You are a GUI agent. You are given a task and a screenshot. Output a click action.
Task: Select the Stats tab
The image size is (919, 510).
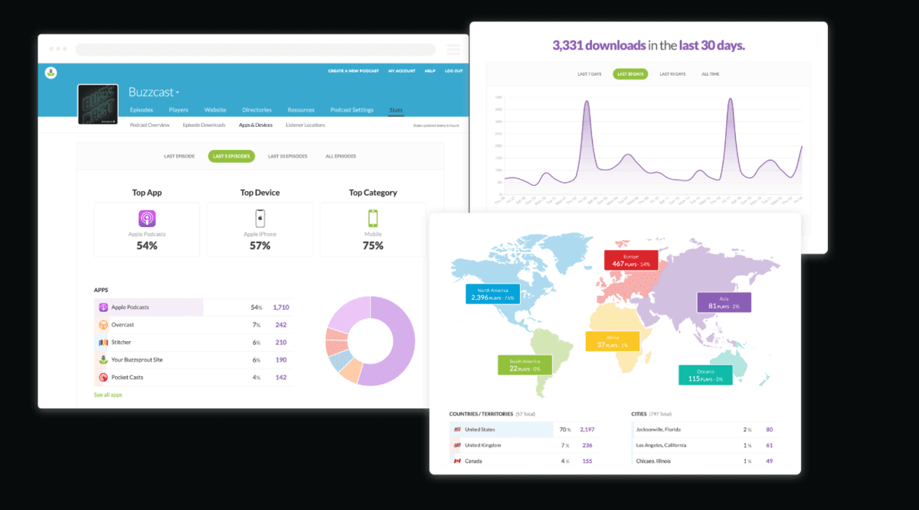[x=396, y=110]
